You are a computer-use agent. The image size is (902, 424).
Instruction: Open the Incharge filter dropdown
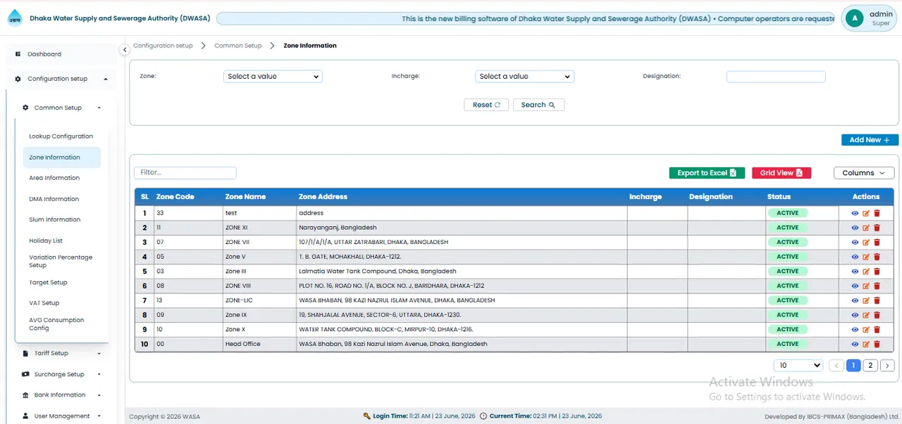pos(524,77)
